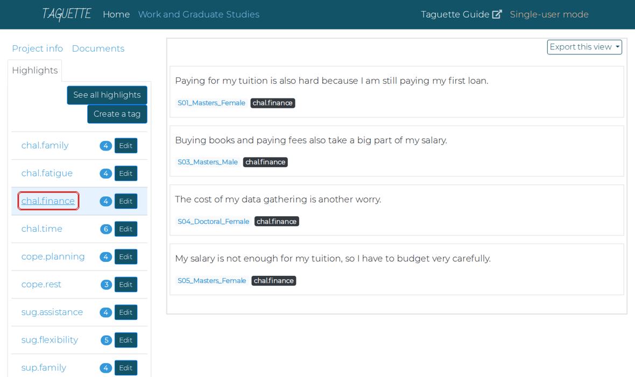Click Single-user mode link

[549, 14]
